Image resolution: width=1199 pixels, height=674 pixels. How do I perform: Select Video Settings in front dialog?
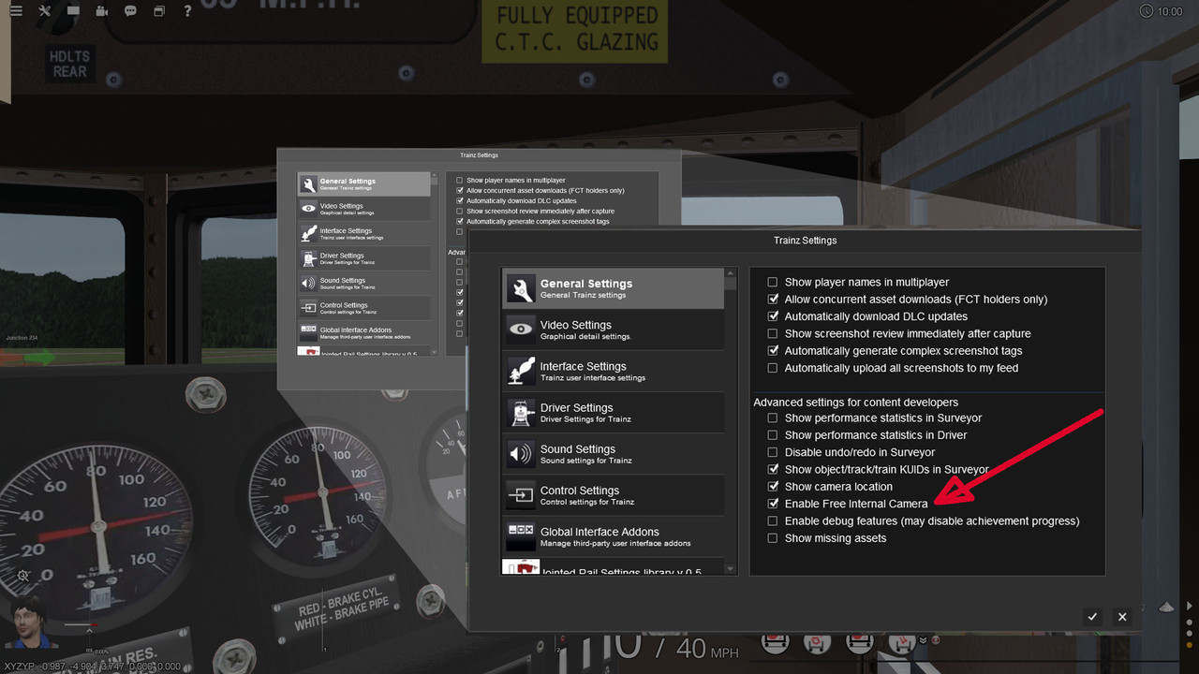tap(614, 330)
